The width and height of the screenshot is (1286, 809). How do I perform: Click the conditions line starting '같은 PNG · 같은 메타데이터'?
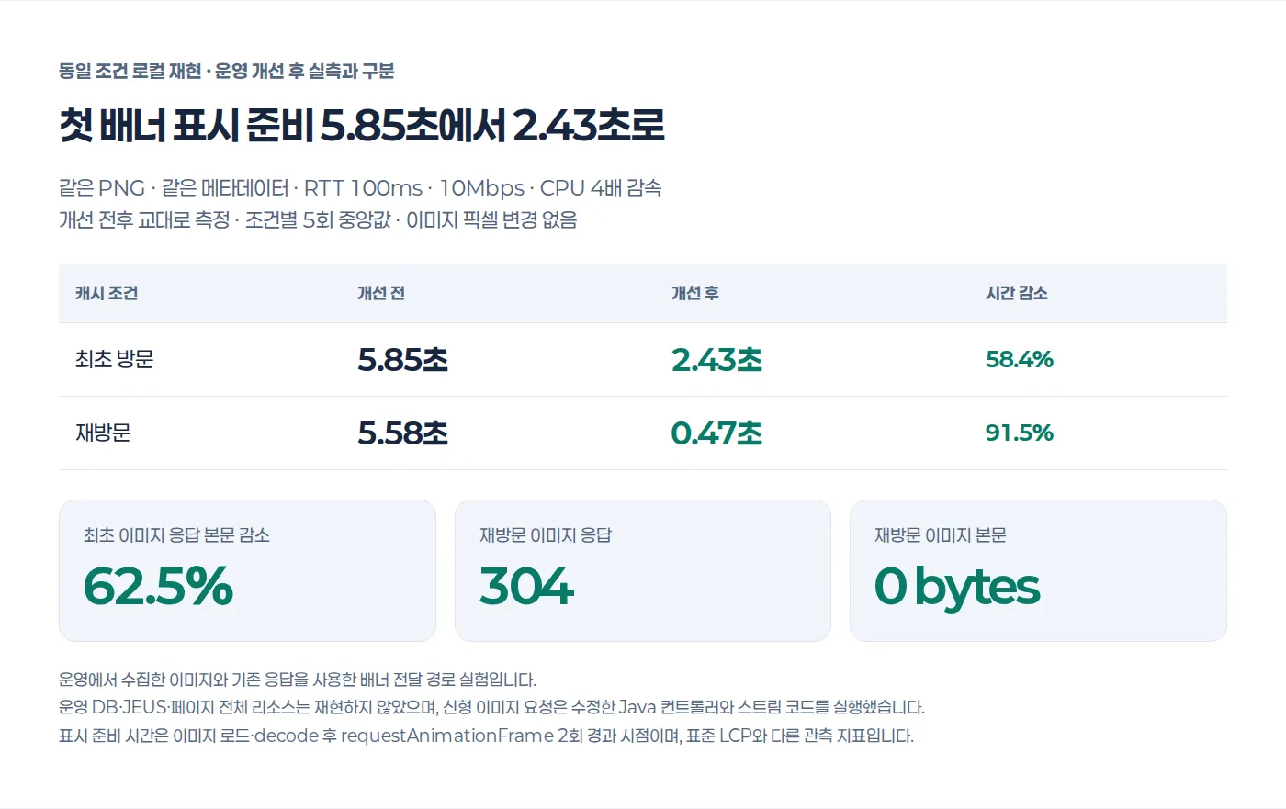click(360, 188)
